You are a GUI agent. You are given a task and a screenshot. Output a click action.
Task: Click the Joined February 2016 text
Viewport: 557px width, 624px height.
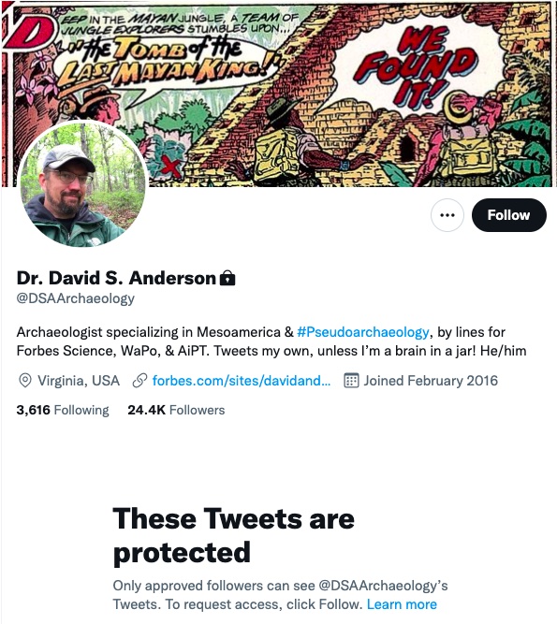[x=431, y=381]
